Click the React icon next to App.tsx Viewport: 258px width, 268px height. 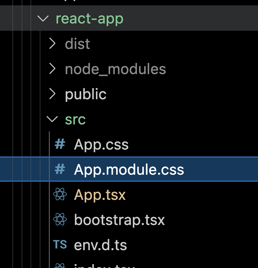pyautogui.click(x=60, y=195)
